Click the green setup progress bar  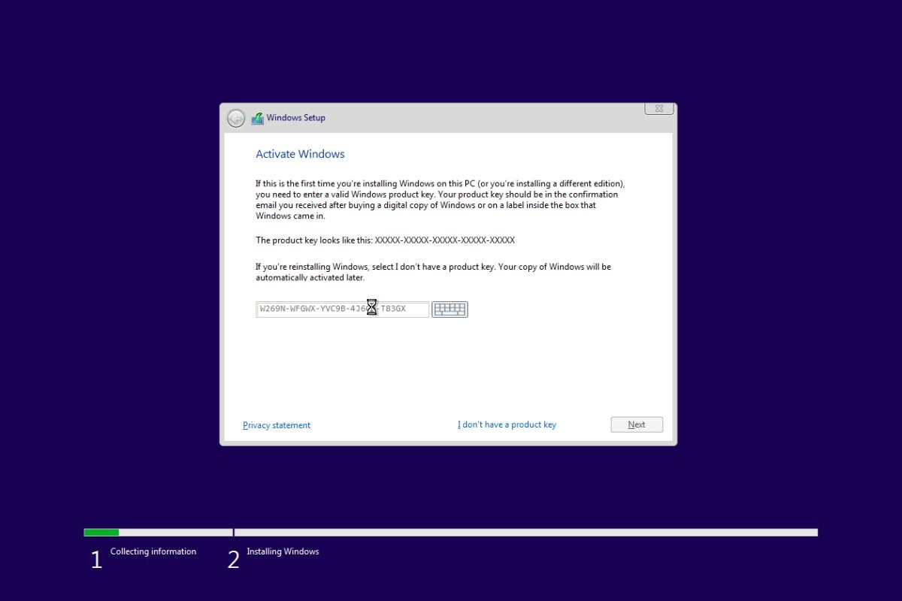(101, 533)
